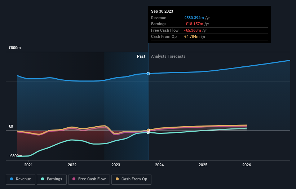This screenshot has width=296, height=189.
Task: Click the -€5.368m free cash flow value
Action: (x=193, y=30)
